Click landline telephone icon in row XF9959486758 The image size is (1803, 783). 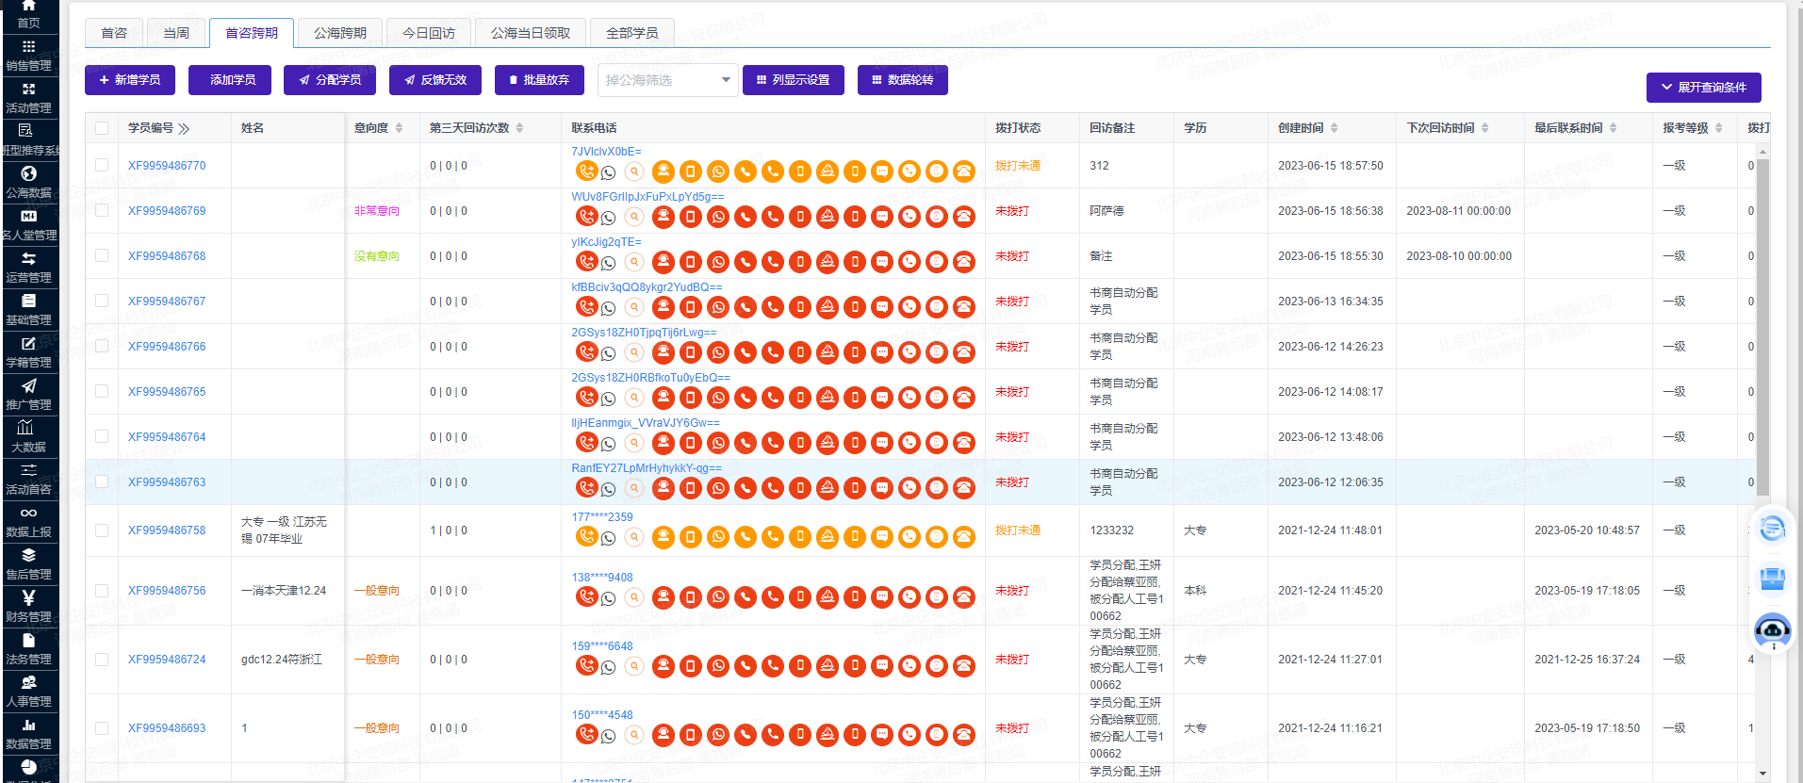pyautogui.click(x=964, y=537)
